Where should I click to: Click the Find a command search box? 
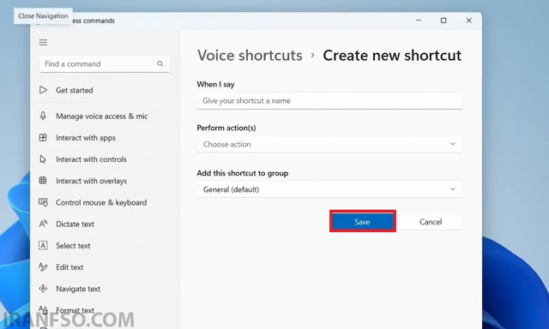pos(105,64)
